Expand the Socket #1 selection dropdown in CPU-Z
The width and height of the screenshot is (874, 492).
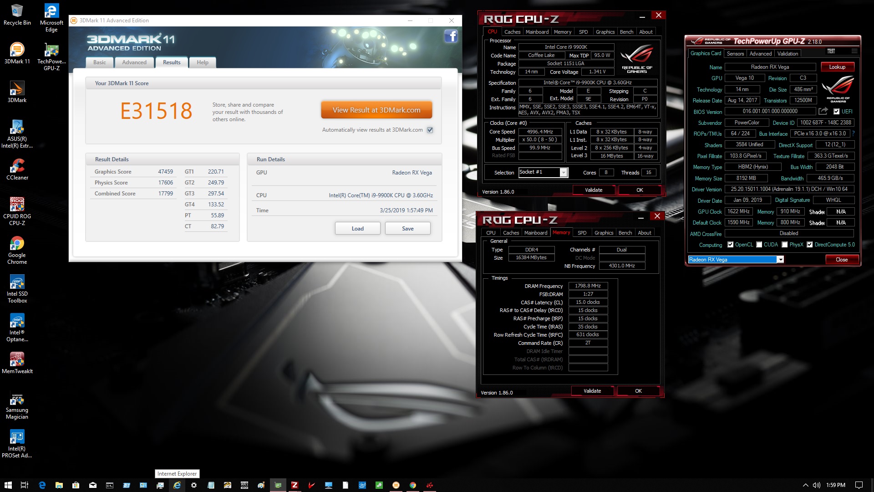pyautogui.click(x=564, y=172)
